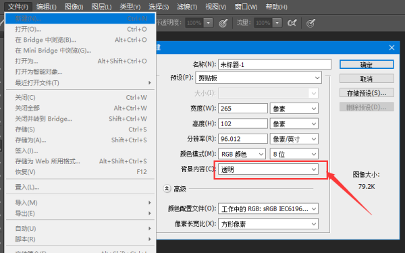This screenshot has height=253, width=405.
Task: Choose 关闭(C) menu entry
Action: tap(80, 98)
